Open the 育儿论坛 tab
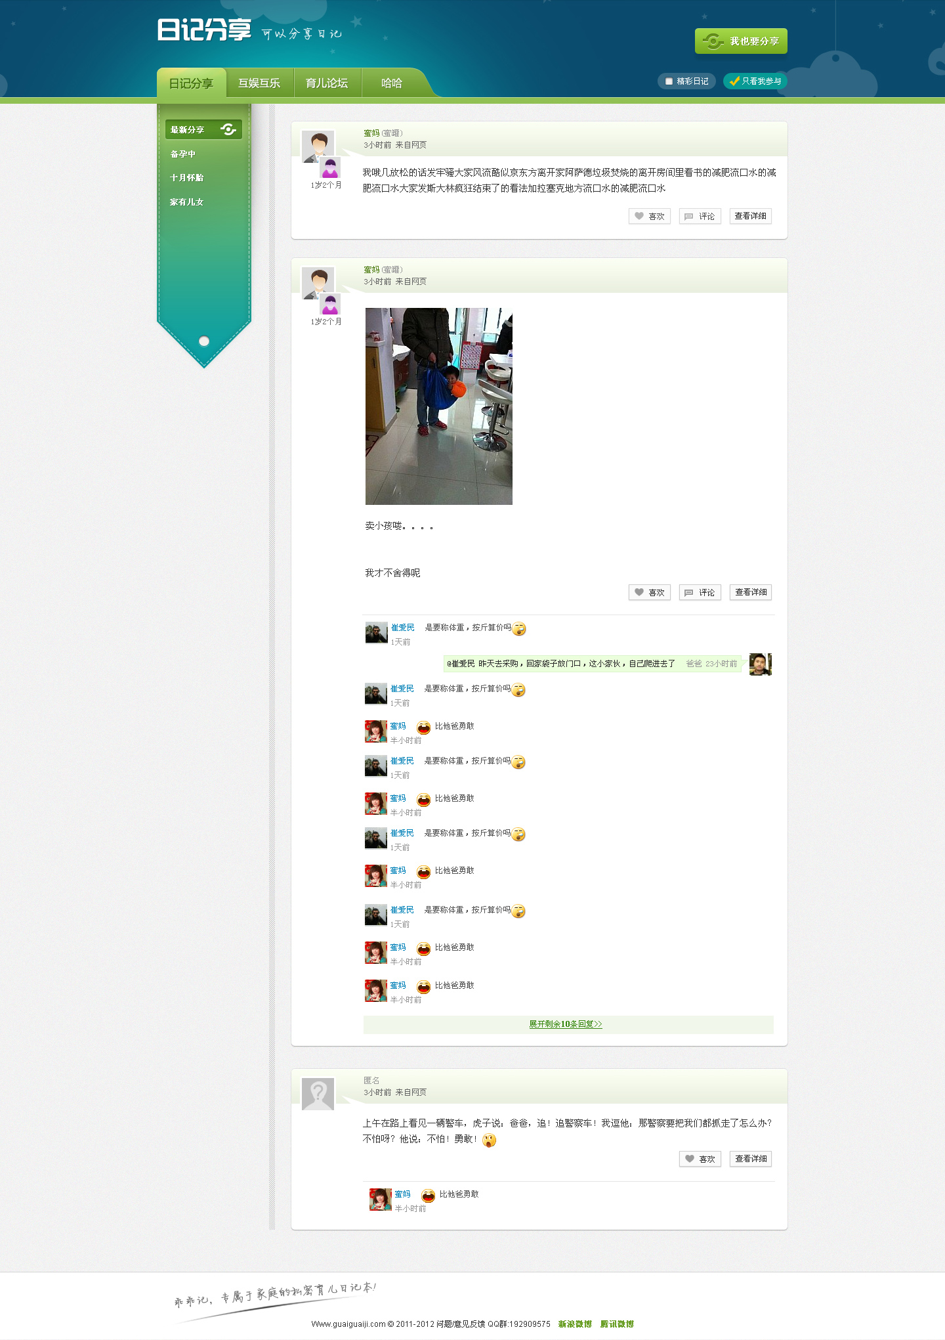 327,83
